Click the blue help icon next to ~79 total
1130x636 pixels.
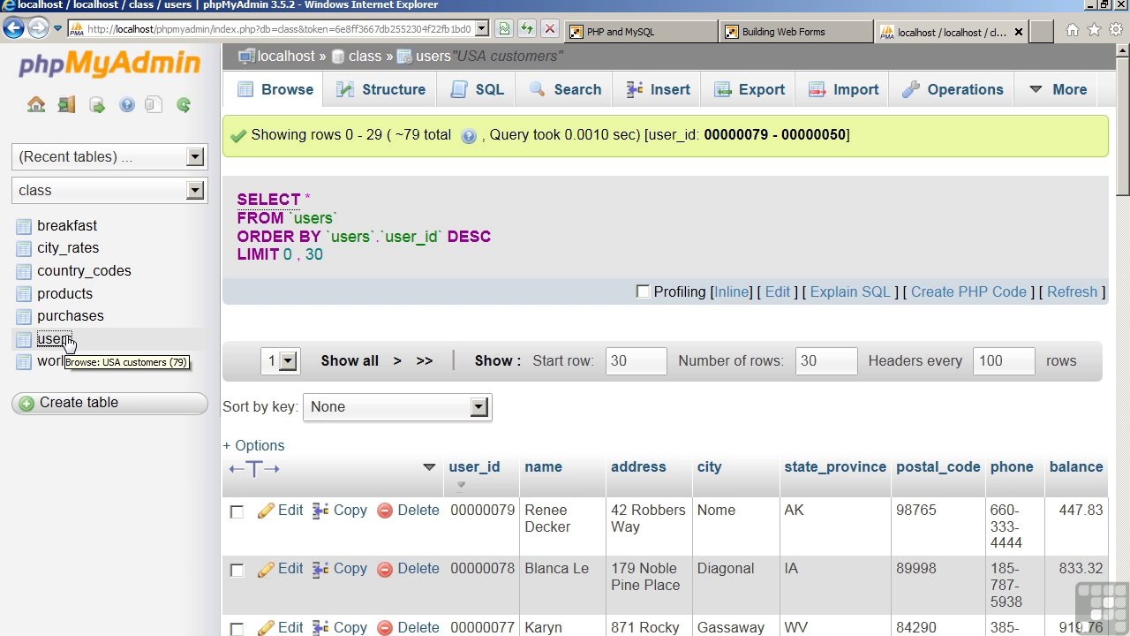[x=469, y=136]
